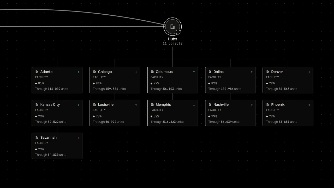This screenshot has height=188, width=334.
Task: Click the Savannah downward trend arrow
Action: coord(78,138)
